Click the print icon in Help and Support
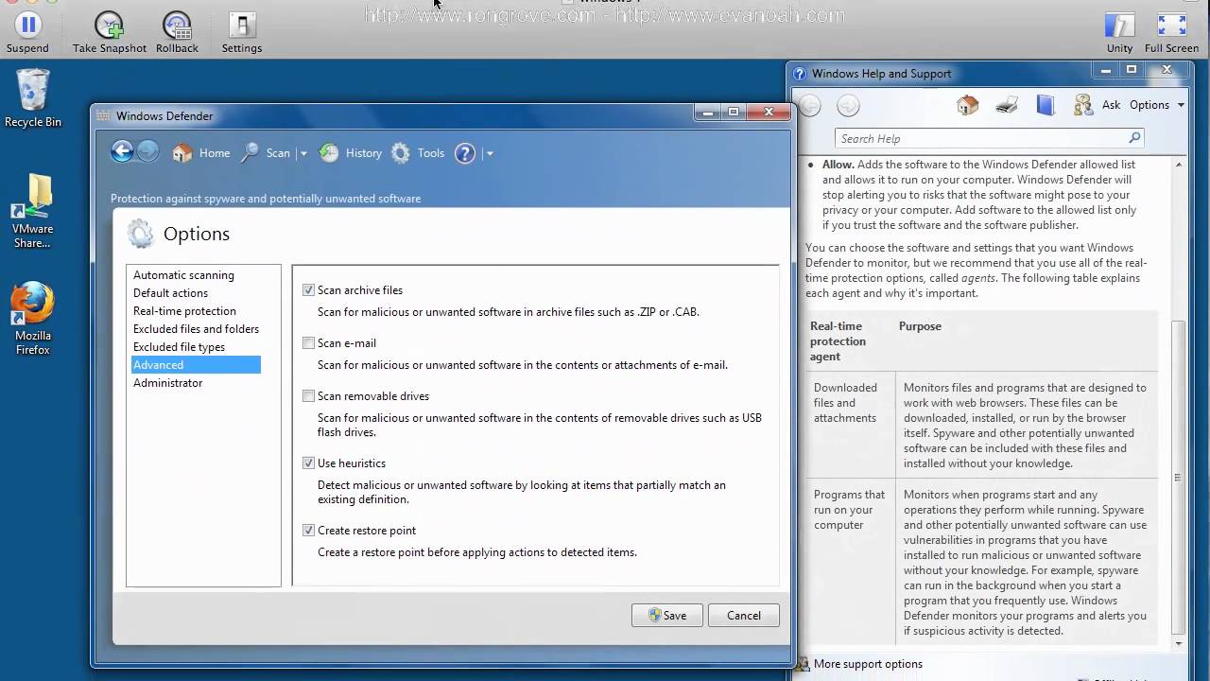 tap(1007, 105)
